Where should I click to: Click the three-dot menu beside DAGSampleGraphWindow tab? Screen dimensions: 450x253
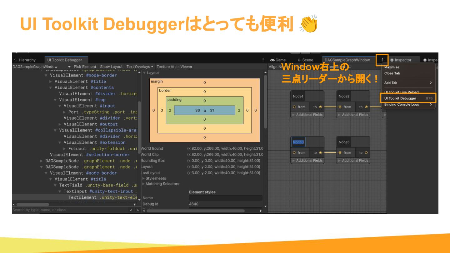pos(382,60)
